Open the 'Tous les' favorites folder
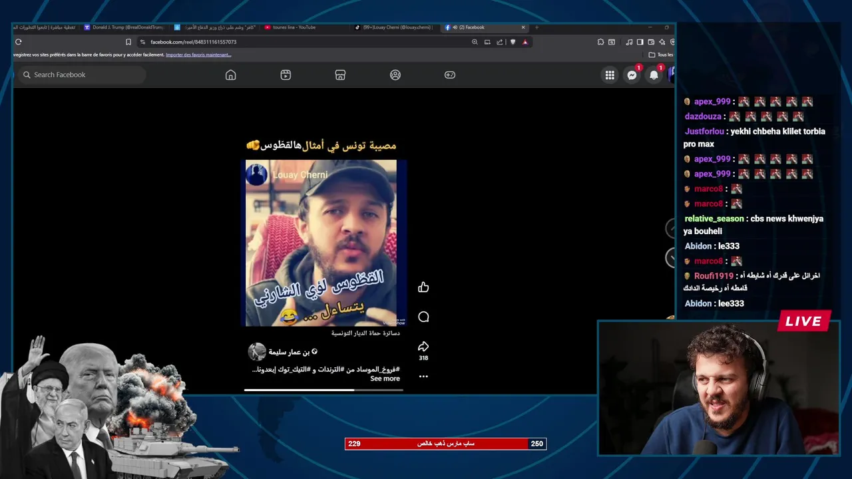The height and width of the screenshot is (479, 852). point(661,55)
